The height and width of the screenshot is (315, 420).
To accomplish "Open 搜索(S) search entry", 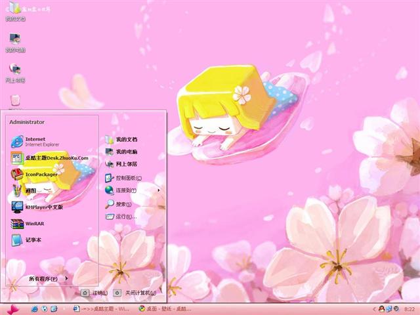I will click(118, 204).
